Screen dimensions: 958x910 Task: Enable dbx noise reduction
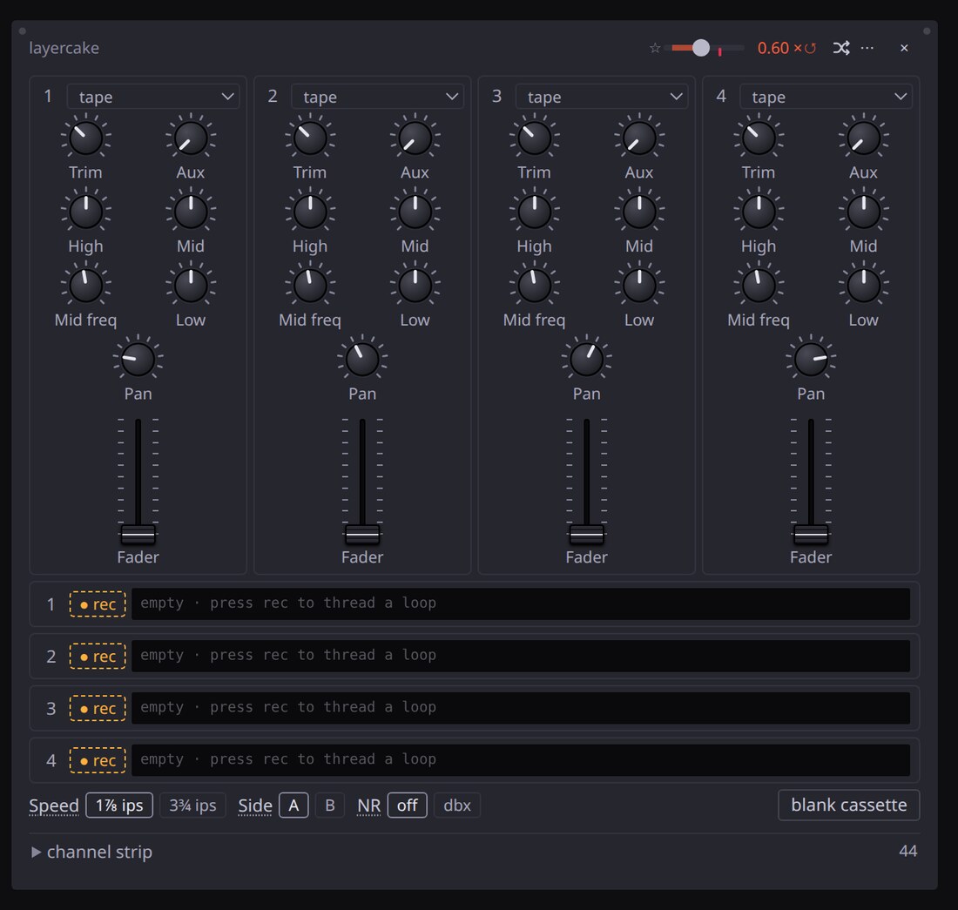(457, 806)
